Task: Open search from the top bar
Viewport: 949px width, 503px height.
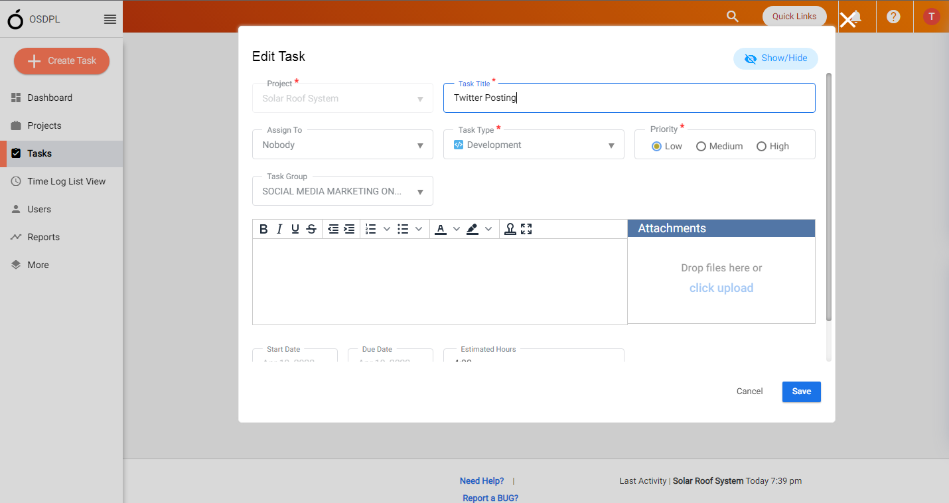Action: click(x=732, y=16)
